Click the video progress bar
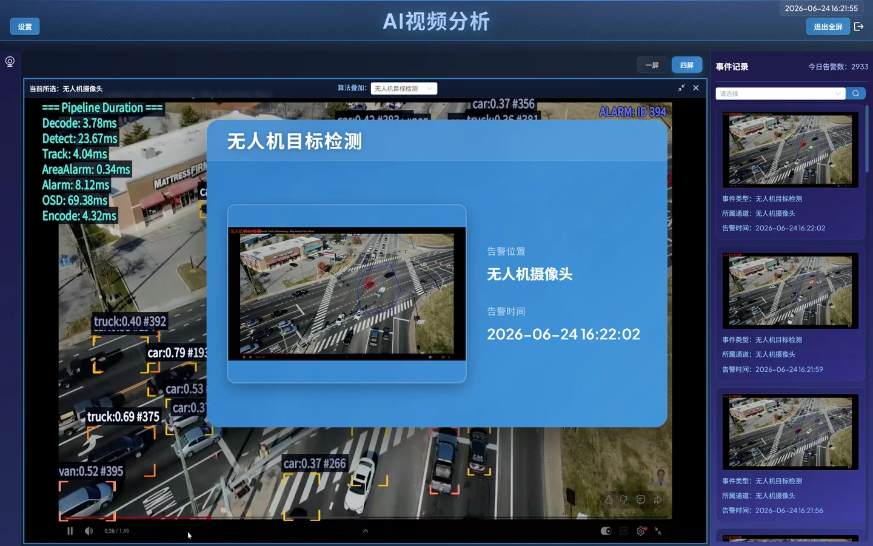873x546 pixels. [x=365, y=517]
